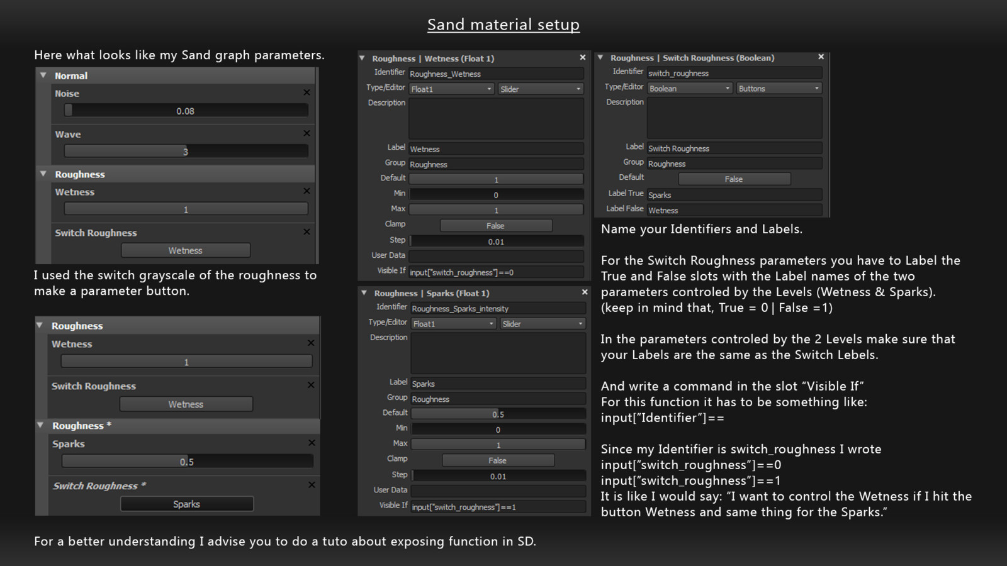
Task: Collapse Roughness | Sparks (Float 1) section
Action: (x=364, y=293)
